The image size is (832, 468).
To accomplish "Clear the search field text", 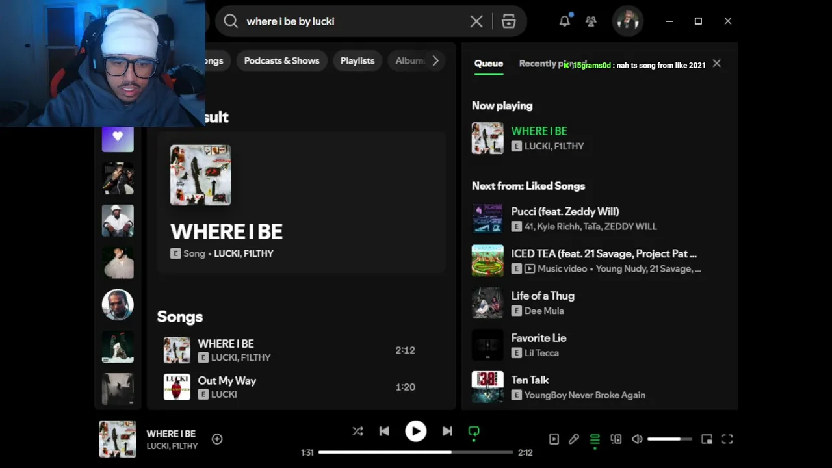I will (x=476, y=21).
